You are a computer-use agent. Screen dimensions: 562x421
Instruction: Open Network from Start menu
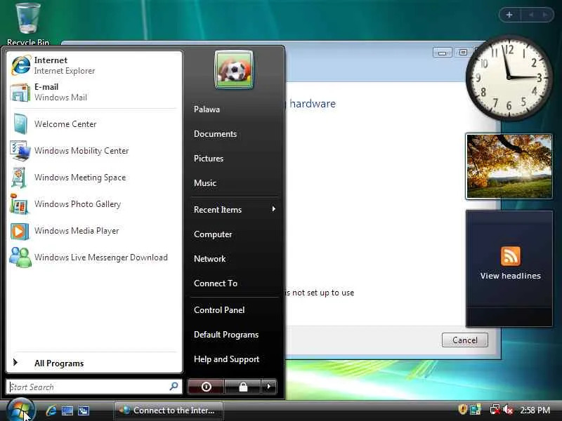click(x=209, y=259)
